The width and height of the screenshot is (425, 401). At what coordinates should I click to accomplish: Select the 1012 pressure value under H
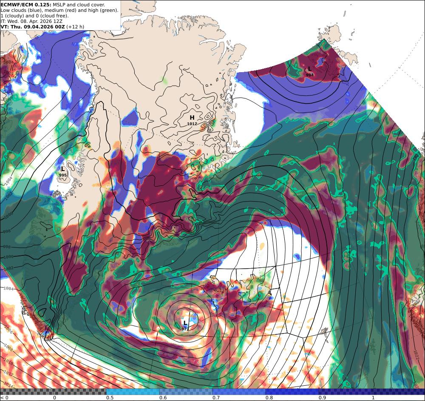[x=192, y=124]
